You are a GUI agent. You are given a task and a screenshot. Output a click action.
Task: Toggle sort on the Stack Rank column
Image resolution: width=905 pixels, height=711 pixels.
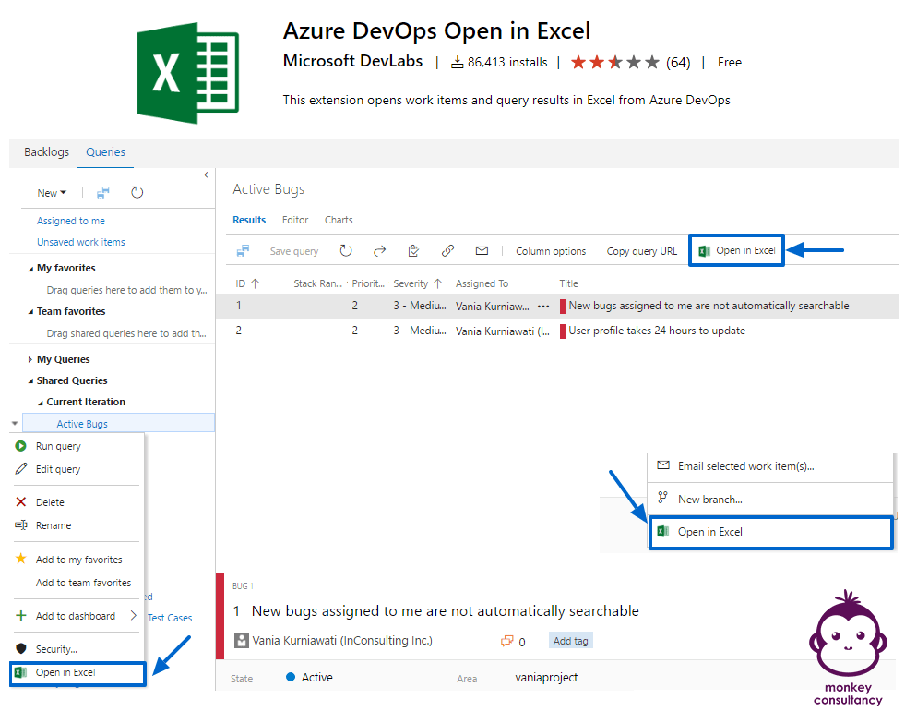[316, 283]
